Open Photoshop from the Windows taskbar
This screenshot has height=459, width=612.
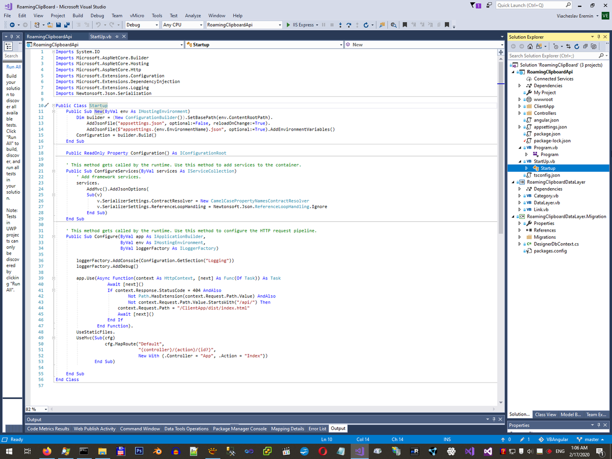click(139, 451)
